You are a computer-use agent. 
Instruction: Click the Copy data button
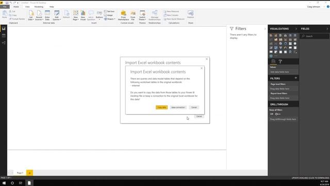[161, 107]
